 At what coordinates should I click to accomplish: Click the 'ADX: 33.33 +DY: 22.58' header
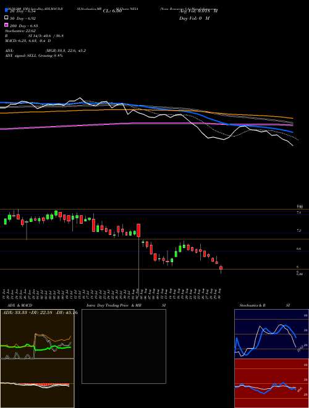pyautogui.click(x=28, y=313)
